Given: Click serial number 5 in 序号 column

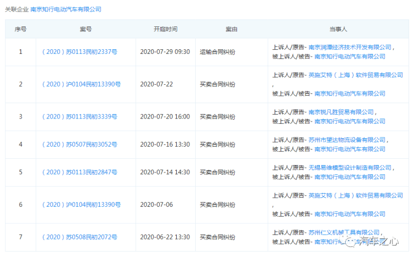Looking at the screenshot, I should [x=21, y=172].
